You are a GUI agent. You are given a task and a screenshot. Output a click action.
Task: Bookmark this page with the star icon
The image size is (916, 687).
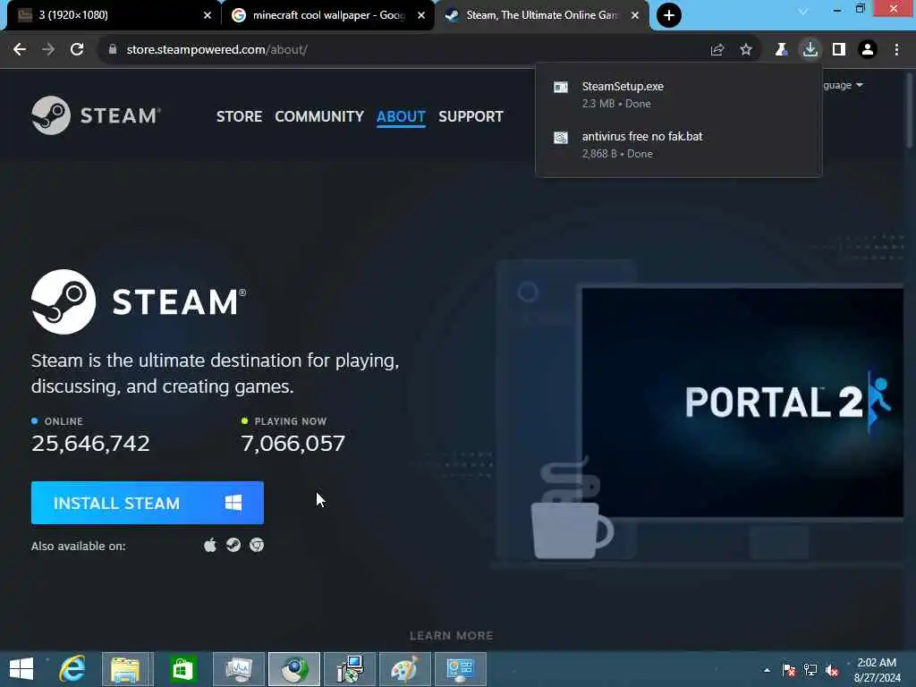[x=746, y=50]
